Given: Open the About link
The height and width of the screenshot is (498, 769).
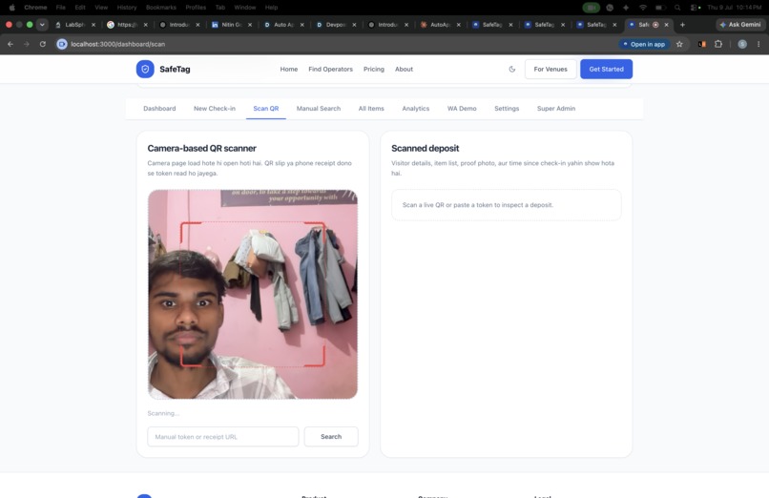Looking at the screenshot, I should [405, 69].
